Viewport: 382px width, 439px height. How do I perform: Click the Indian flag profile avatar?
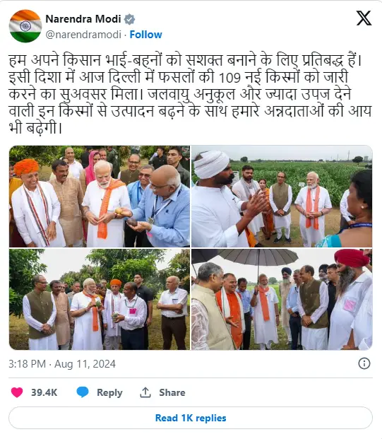click(x=25, y=26)
